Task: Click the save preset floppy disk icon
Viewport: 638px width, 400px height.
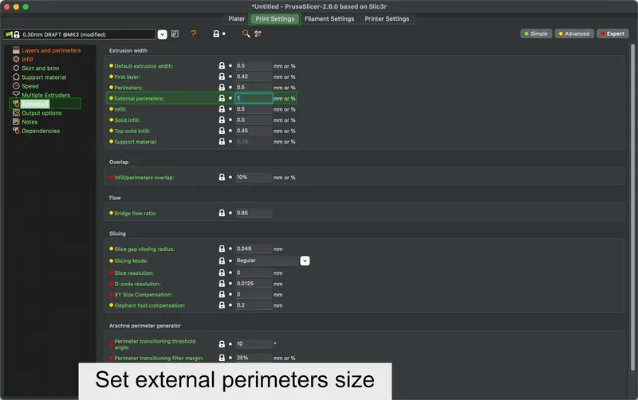Action: tap(175, 33)
